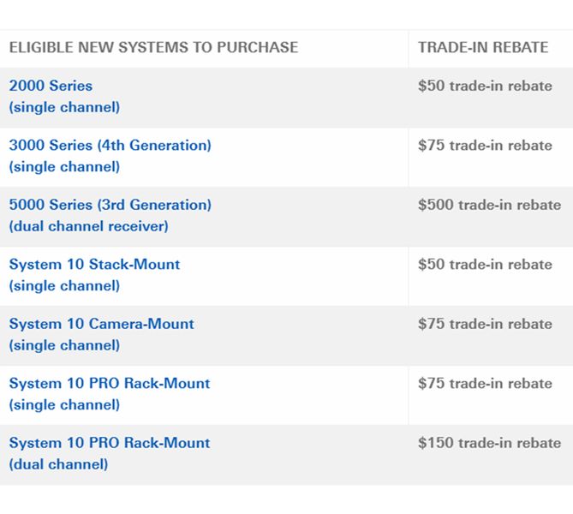Screen dimensions: 573x514
Task: Select the $75 rebate for PRO Rack-Mount single channel
Action: (486, 384)
